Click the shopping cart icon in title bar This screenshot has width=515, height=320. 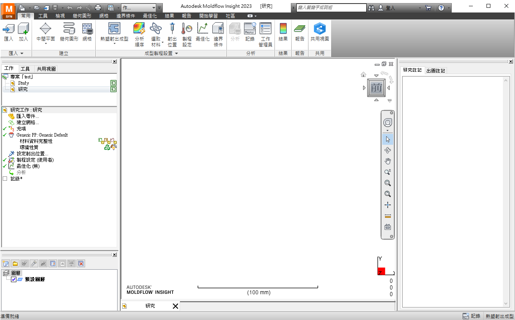428,7
